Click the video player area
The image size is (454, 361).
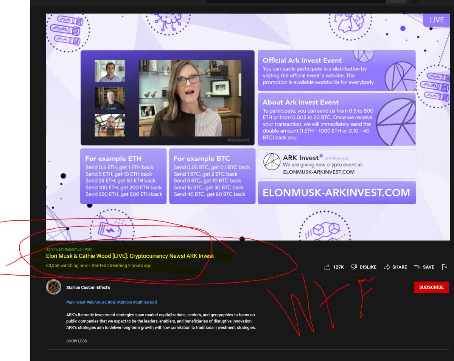tap(248, 127)
